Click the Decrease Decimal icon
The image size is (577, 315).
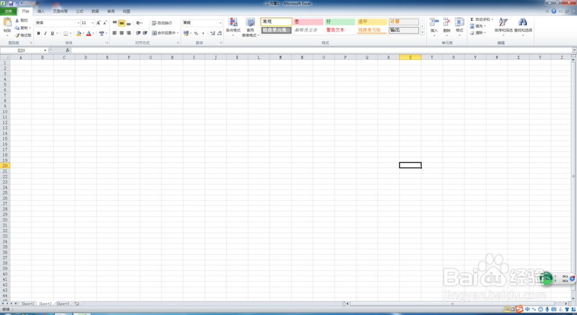pyautogui.click(x=219, y=33)
